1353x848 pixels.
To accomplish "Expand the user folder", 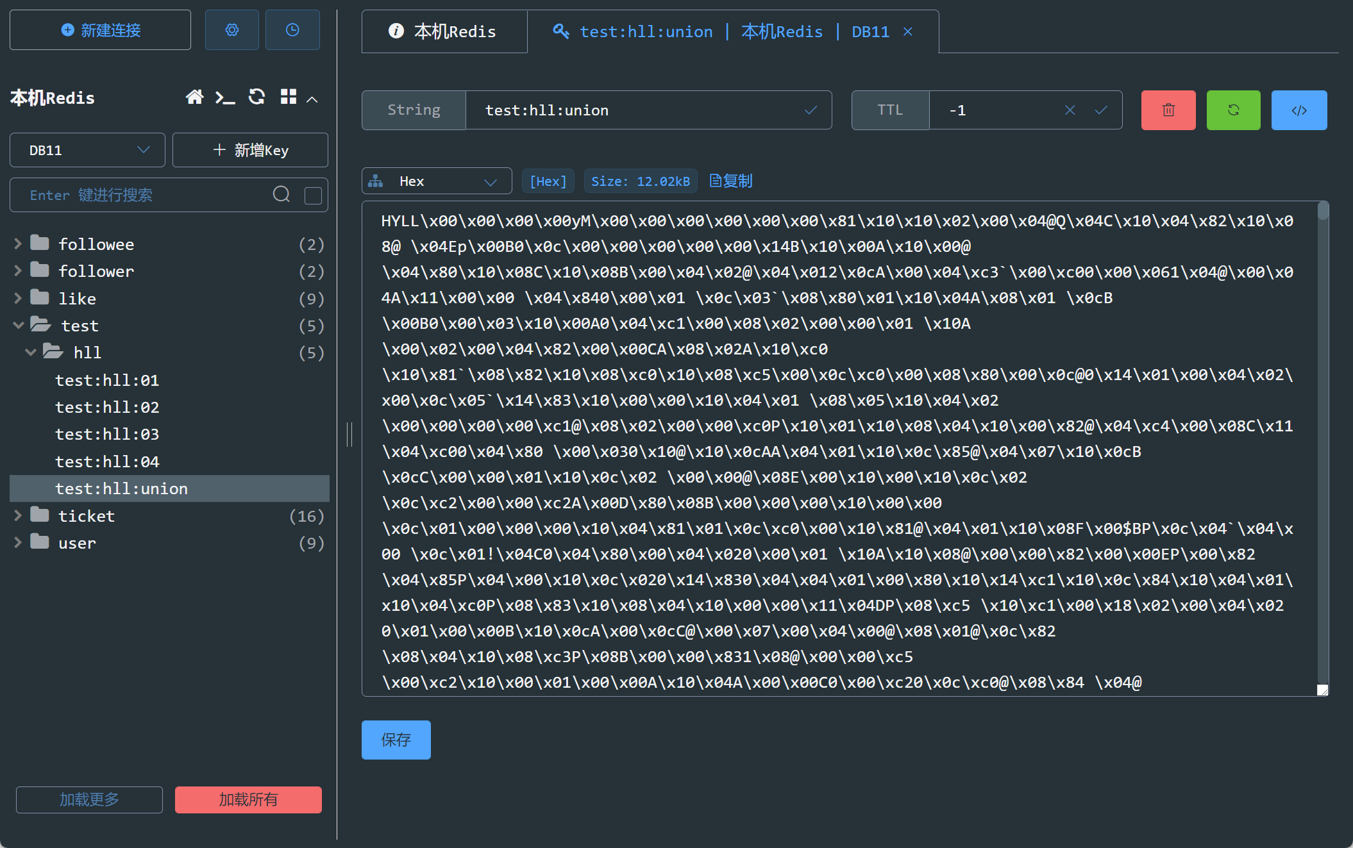I will 18,542.
